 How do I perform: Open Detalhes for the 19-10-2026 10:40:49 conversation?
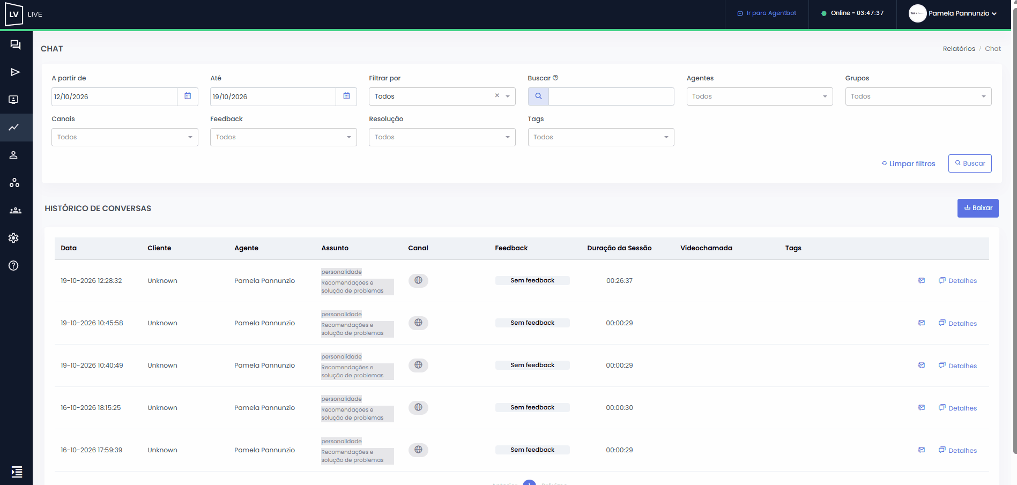point(957,365)
